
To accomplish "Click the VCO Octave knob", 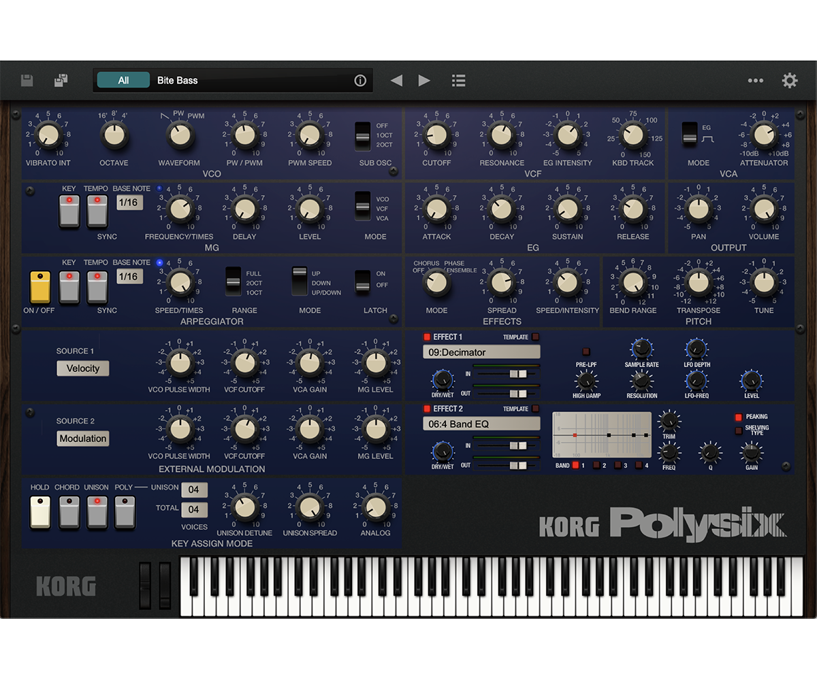I will pos(114,135).
